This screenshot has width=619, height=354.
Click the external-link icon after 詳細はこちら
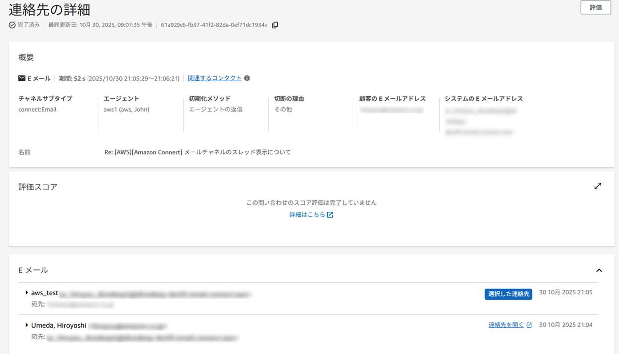pyautogui.click(x=330, y=215)
